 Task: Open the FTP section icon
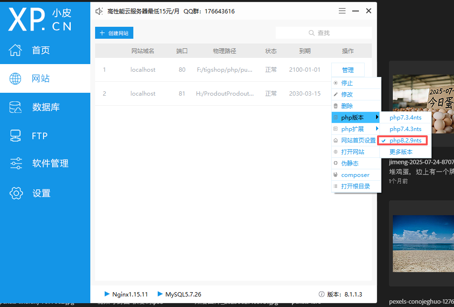click(x=16, y=136)
